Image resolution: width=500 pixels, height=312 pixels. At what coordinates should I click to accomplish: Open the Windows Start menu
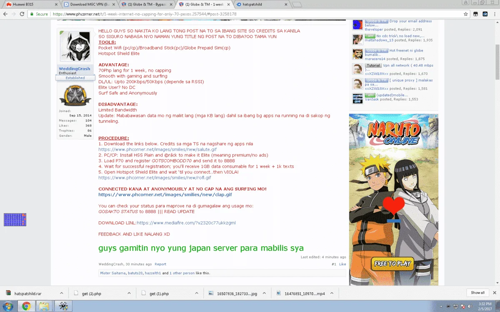(x=8, y=307)
